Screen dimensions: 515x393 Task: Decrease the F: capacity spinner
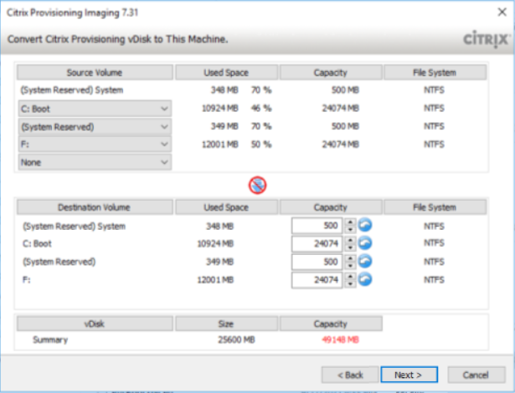(350, 283)
